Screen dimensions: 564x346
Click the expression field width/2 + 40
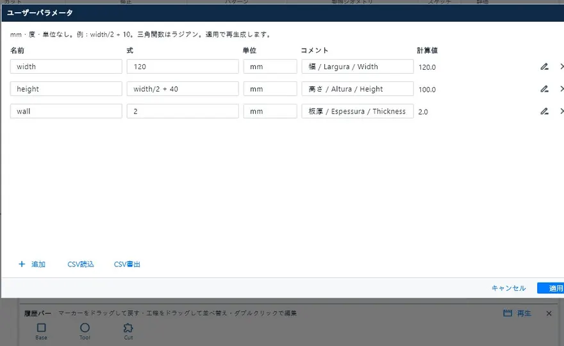tap(183, 89)
